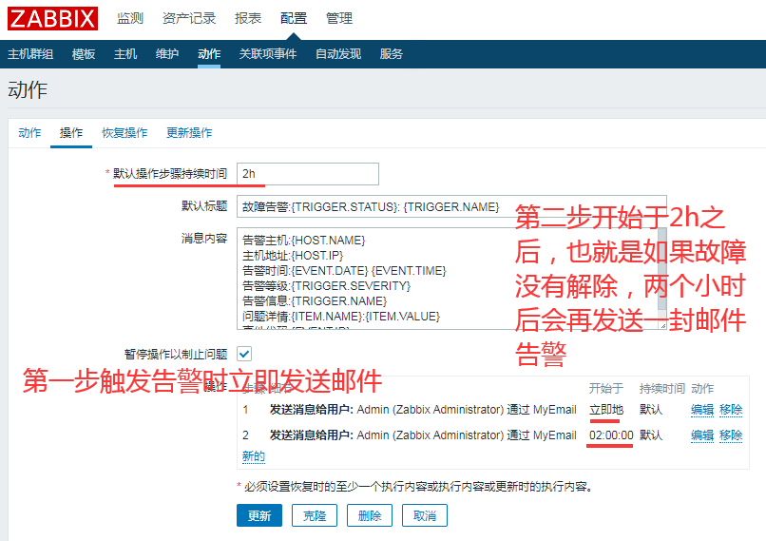Edit operation step 2 via 编辑
The image size is (766, 541).
pyautogui.click(x=702, y=435)
